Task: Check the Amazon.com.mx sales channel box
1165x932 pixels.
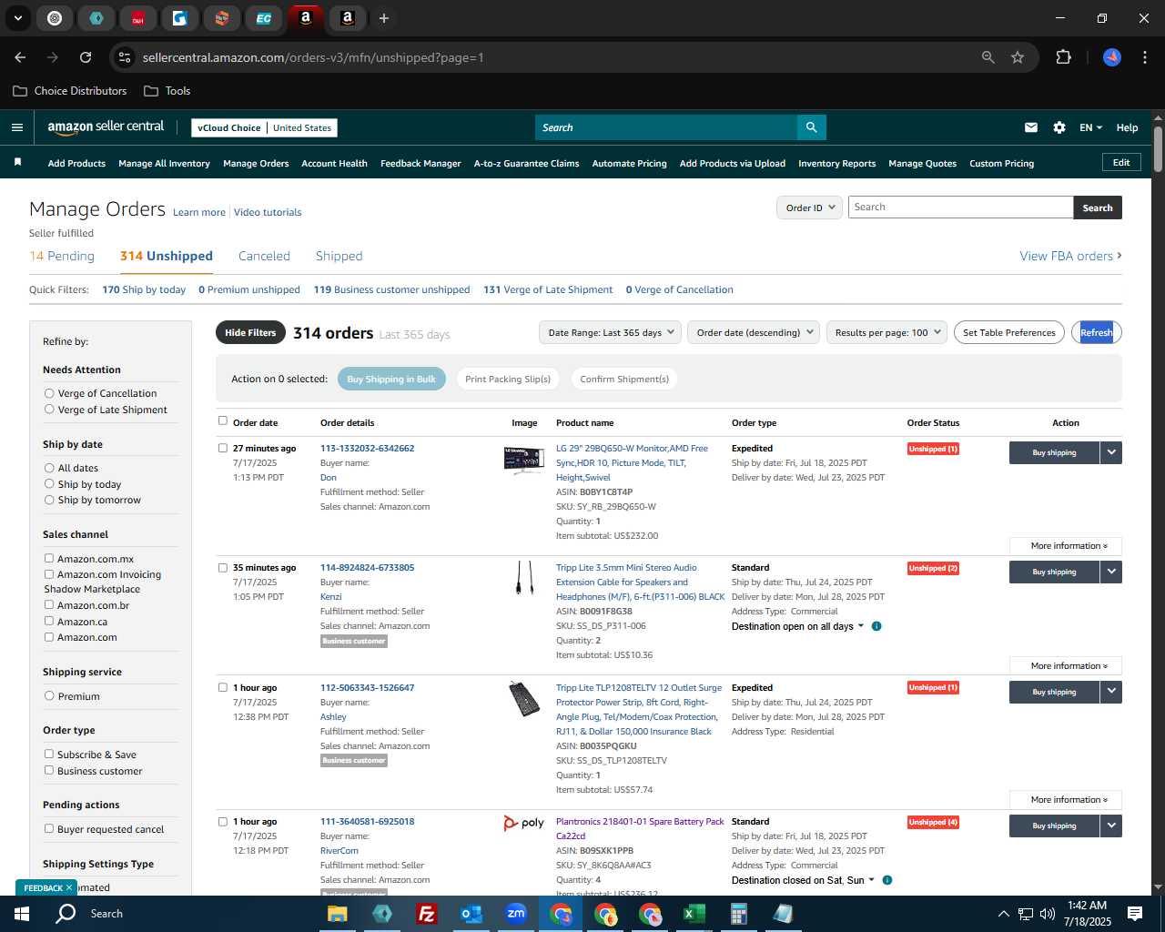Action: (49, 559)
